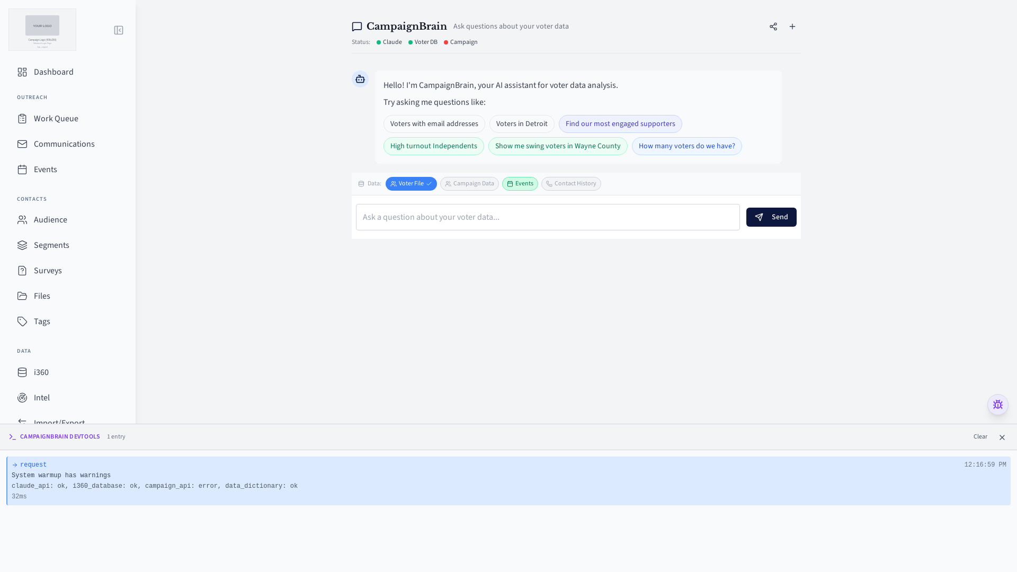Collapse the sidebar panel icon
This screenshot has height=572, width=1017.
pos(119,30)
